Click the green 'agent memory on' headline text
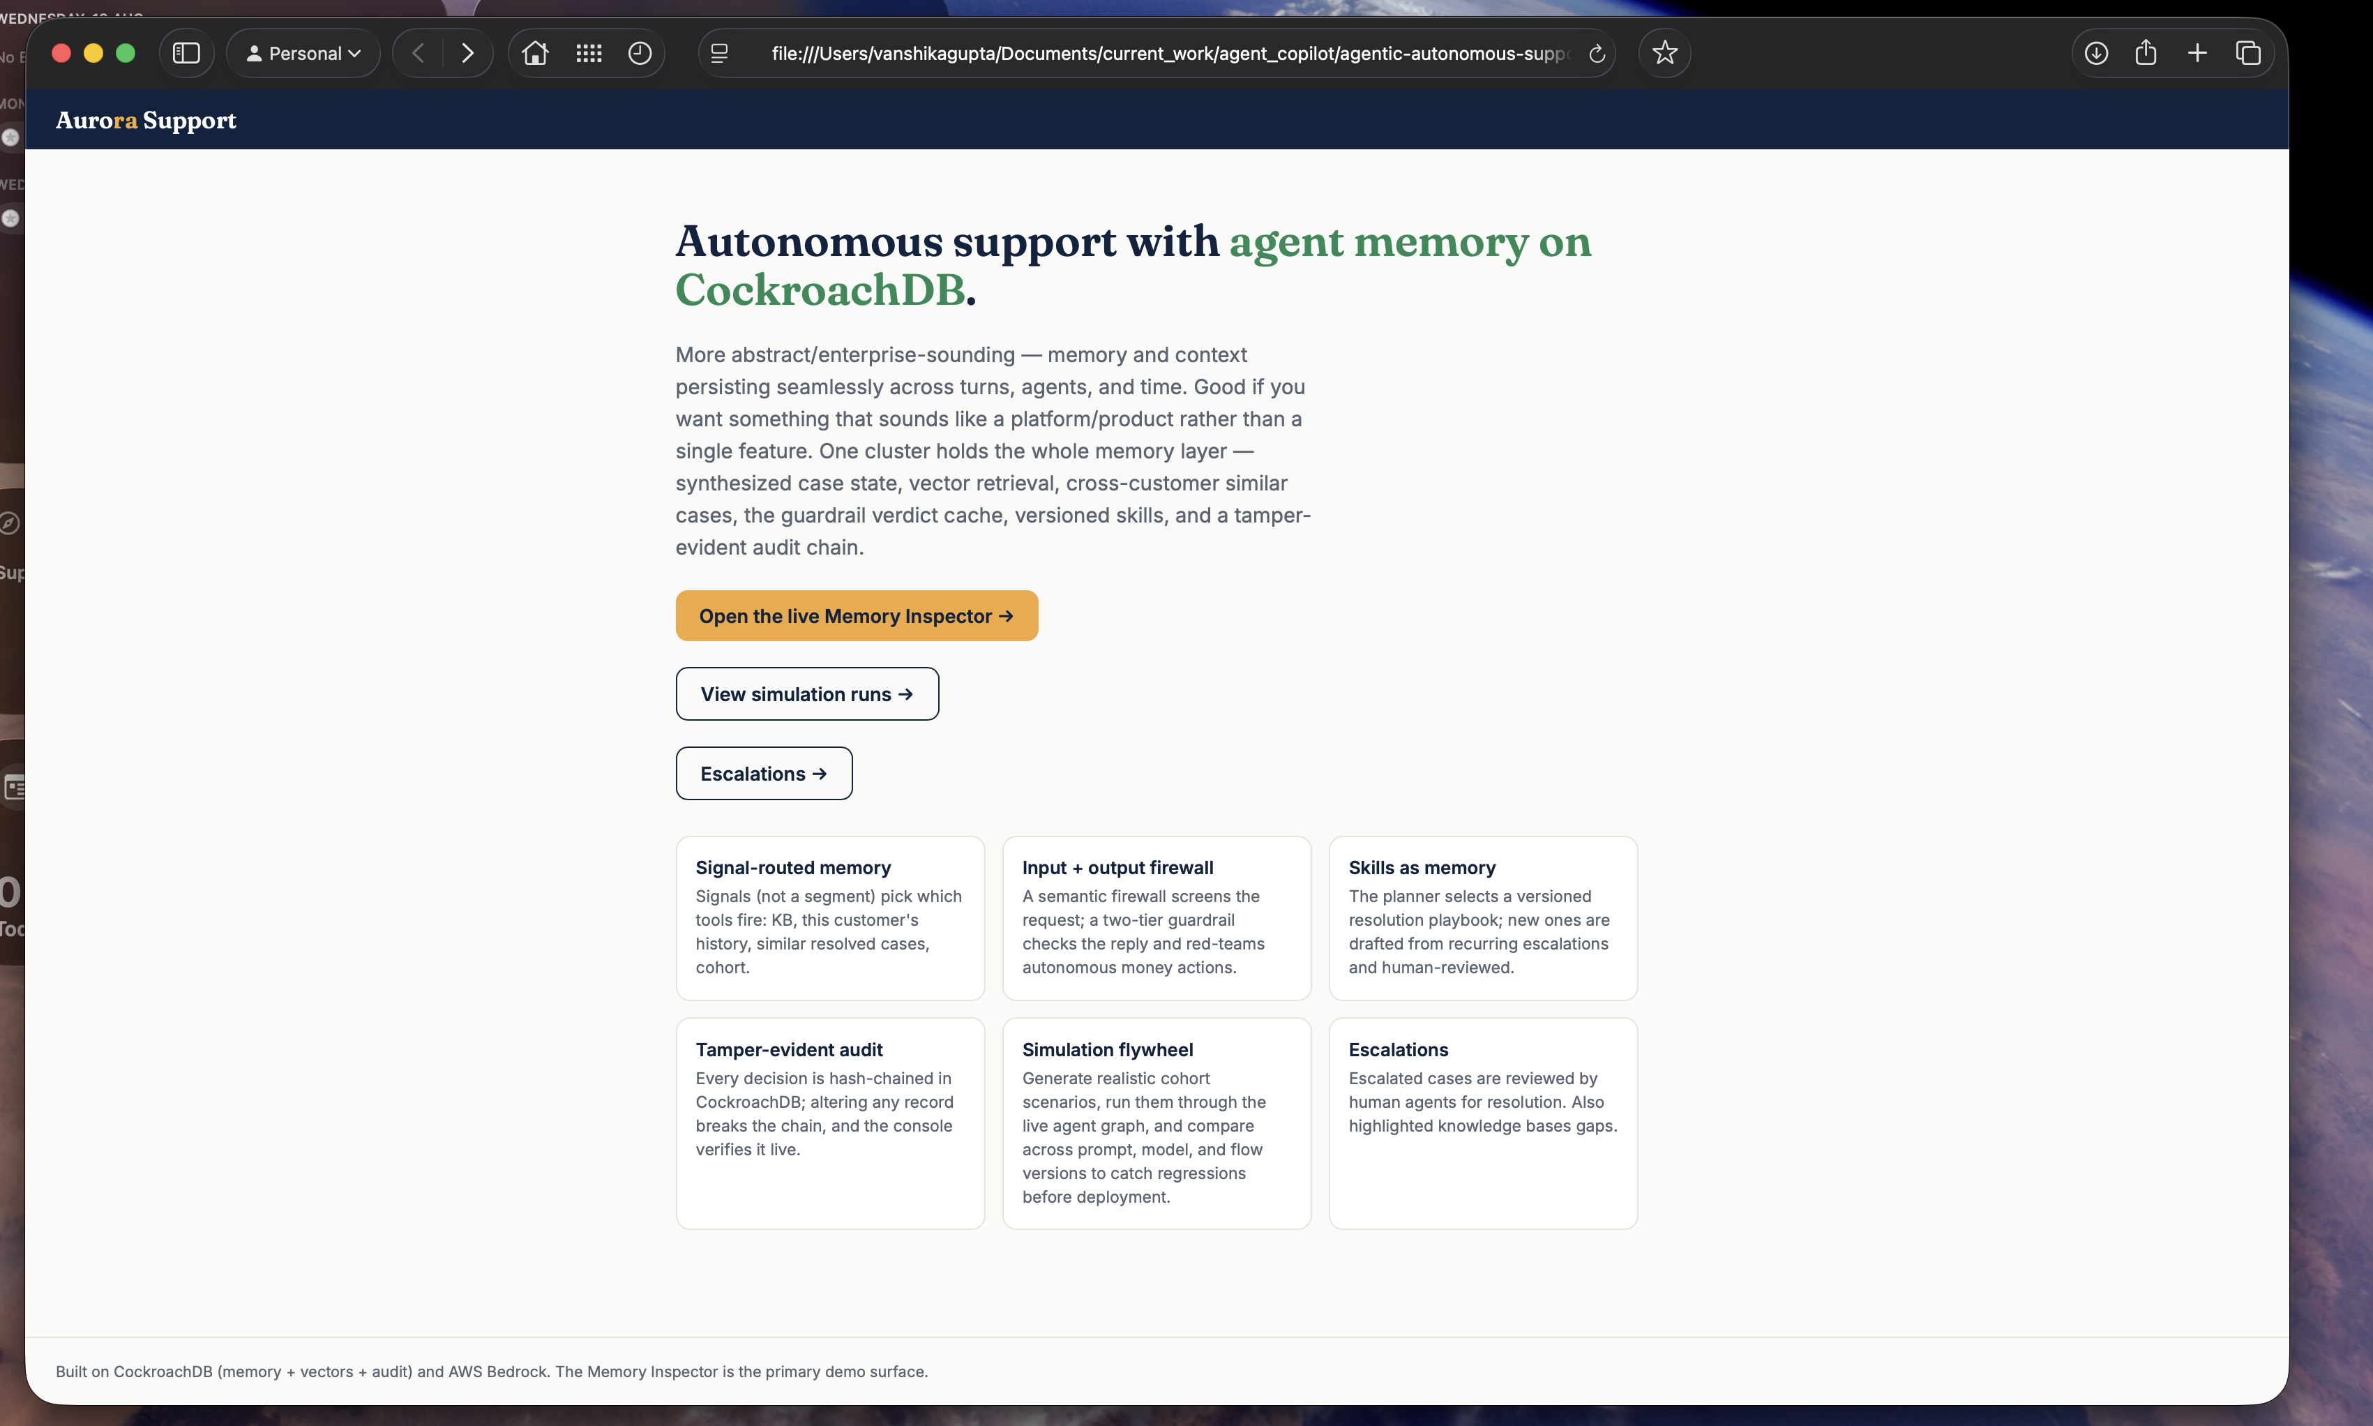 [x=1410, y=241]
